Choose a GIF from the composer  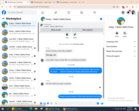point(51,104)
